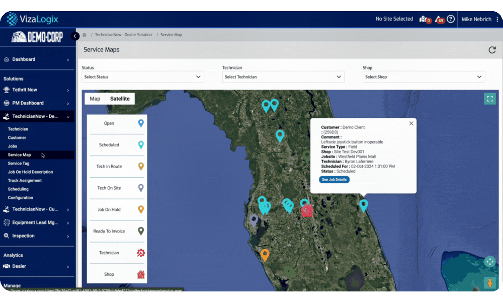Open the Select Shop dropdown
Viewport: 503px width, 302px height.
coord(424,77)
